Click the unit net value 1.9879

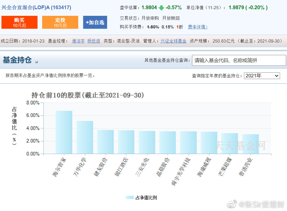coord(236,8)
